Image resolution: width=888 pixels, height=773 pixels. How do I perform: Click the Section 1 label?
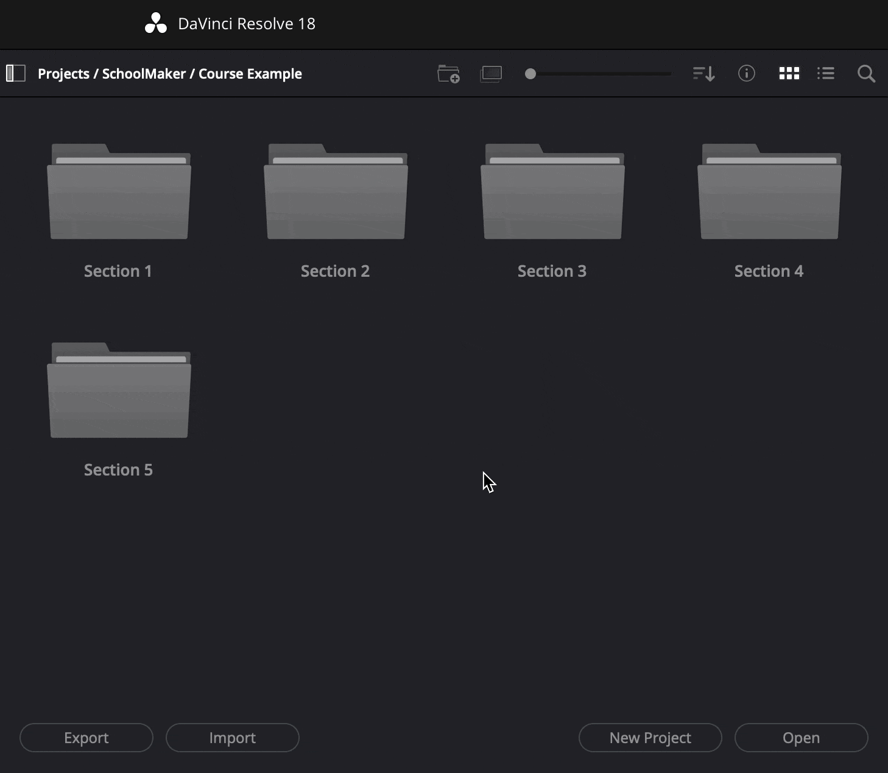pos(118,271)
